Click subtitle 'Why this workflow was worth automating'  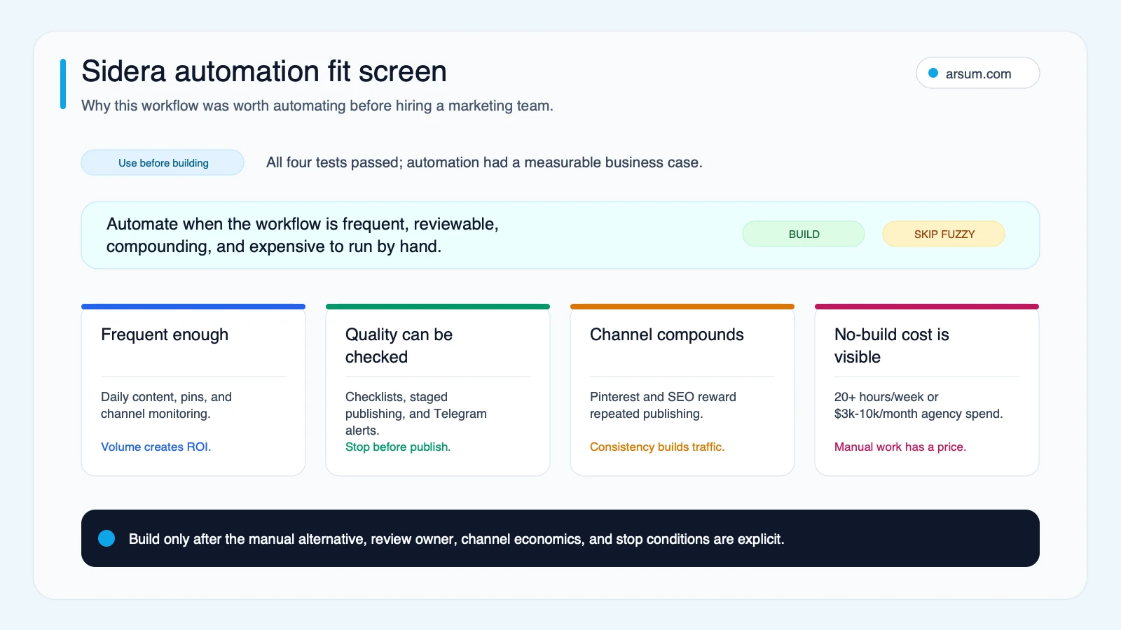pos(317,106)
